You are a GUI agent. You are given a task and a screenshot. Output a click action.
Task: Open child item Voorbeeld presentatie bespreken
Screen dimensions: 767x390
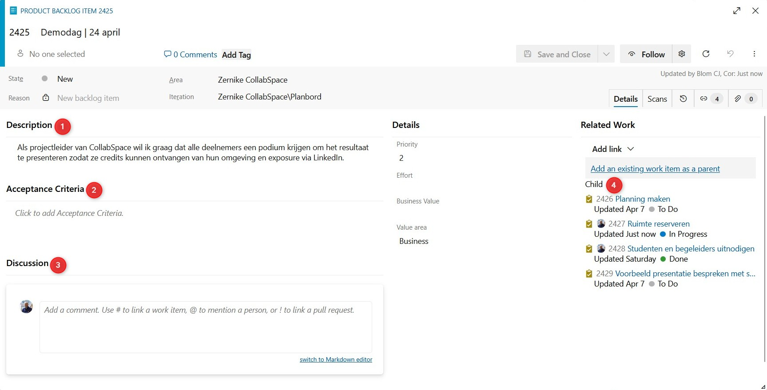pos(685,273)
